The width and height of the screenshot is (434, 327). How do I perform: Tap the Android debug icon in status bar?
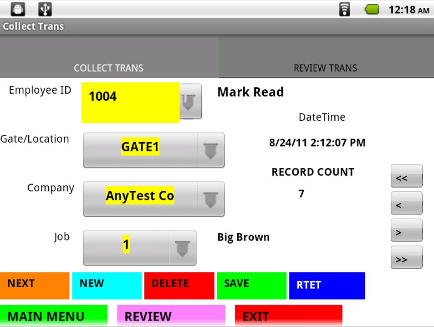click(x=18, y=9)
